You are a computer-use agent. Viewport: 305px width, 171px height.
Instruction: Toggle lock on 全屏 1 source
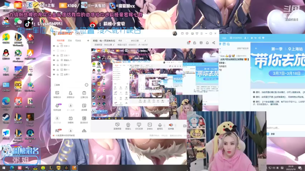tap(58, 74)
